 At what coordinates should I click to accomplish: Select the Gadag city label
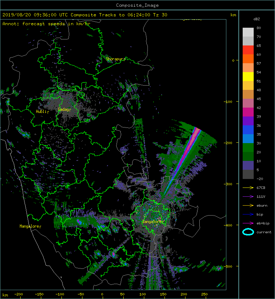[x=64, y=109]
